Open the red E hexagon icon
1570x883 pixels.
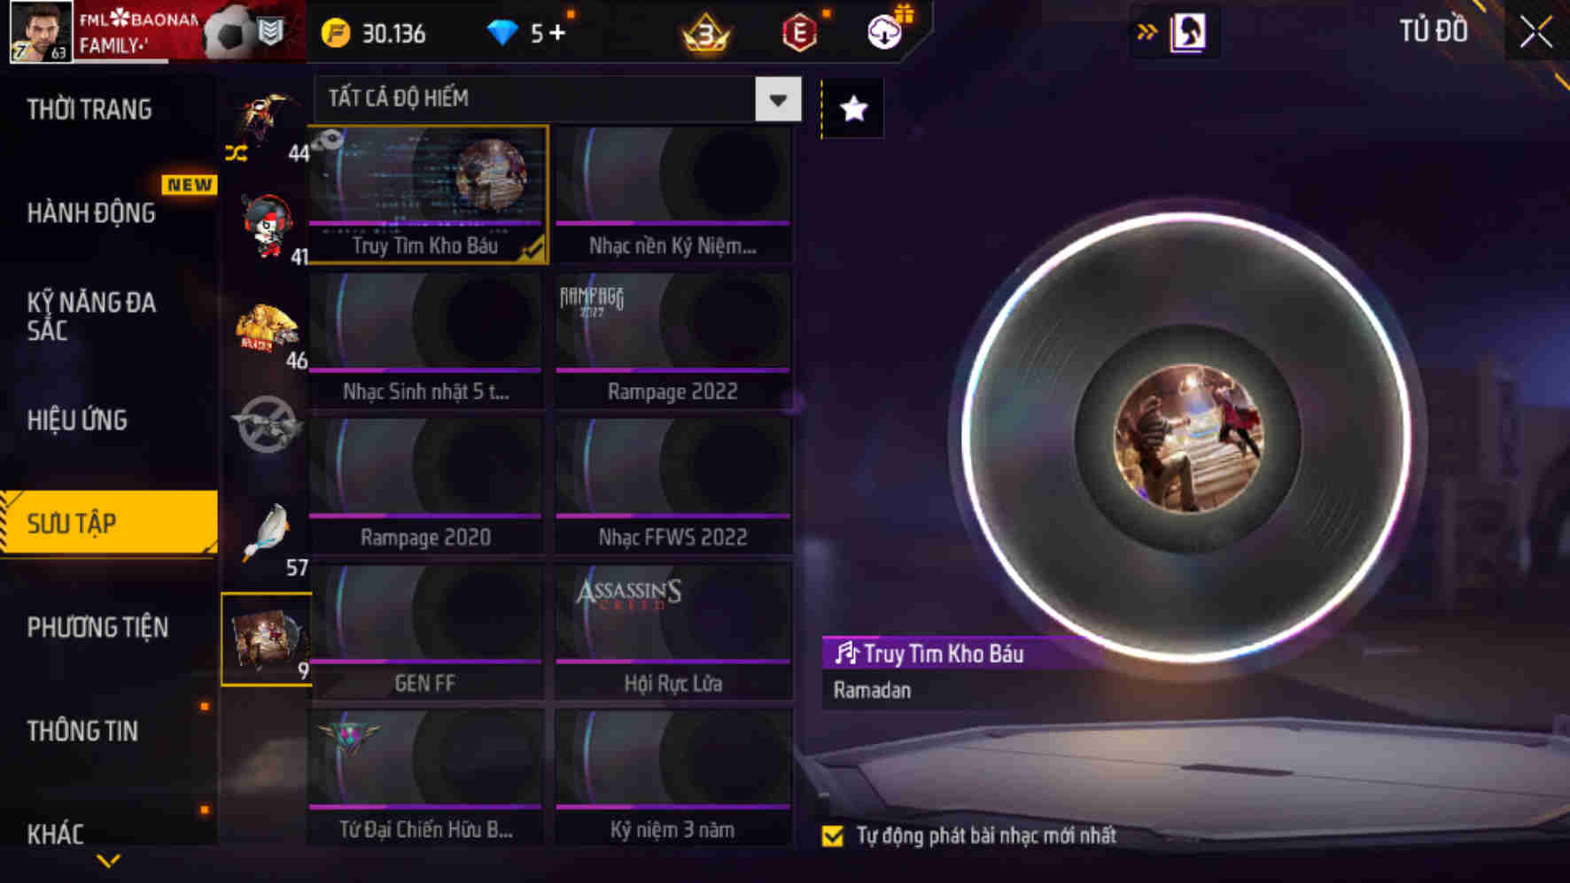(798, 34)
